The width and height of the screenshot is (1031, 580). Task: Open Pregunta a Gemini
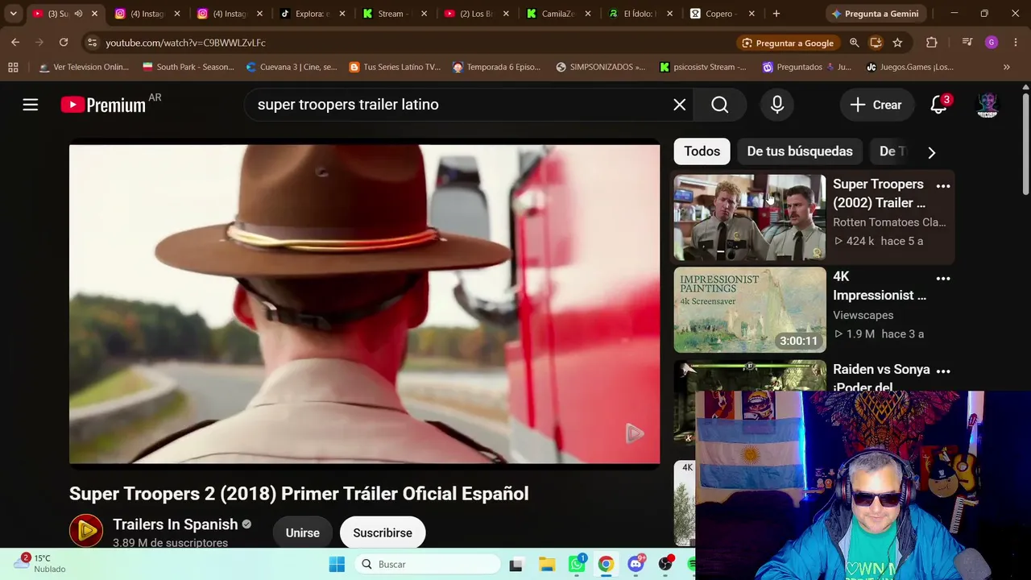click(875, 14)
